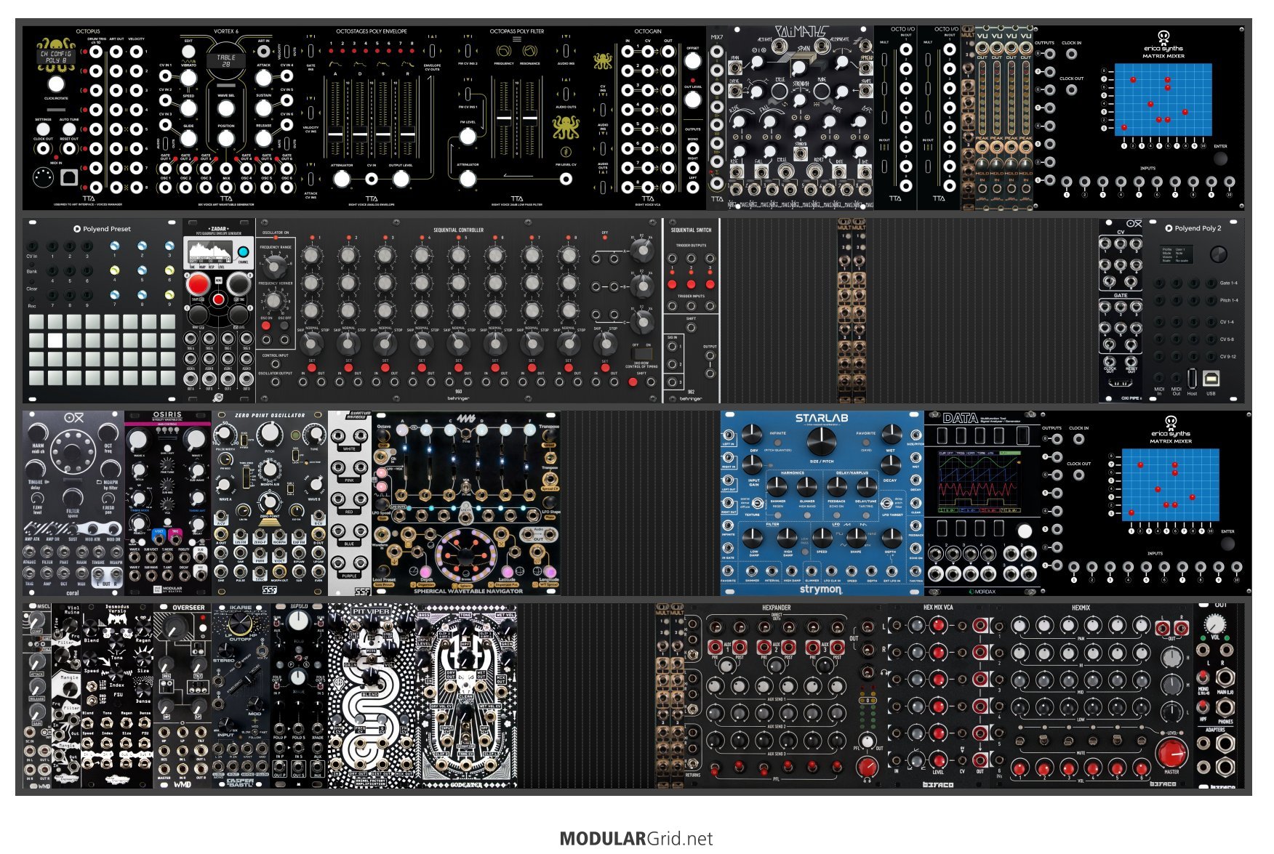Click the Vortex 6 MIX output jack
This screenshot has height=854, width=1274.
tap(226, 187)
